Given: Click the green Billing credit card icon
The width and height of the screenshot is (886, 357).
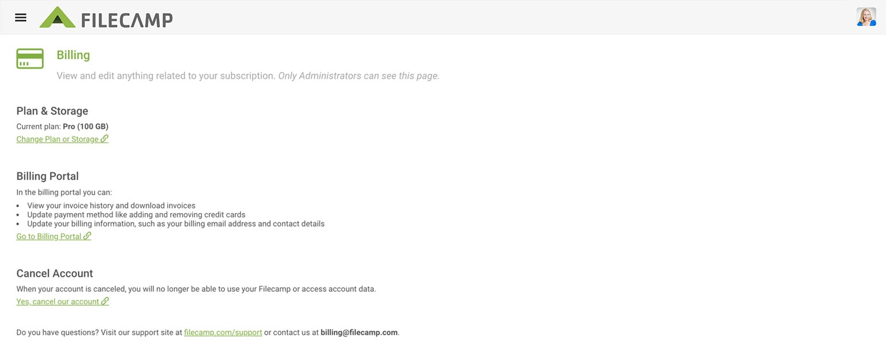Looking at the screenshot, I should [30, 59].
